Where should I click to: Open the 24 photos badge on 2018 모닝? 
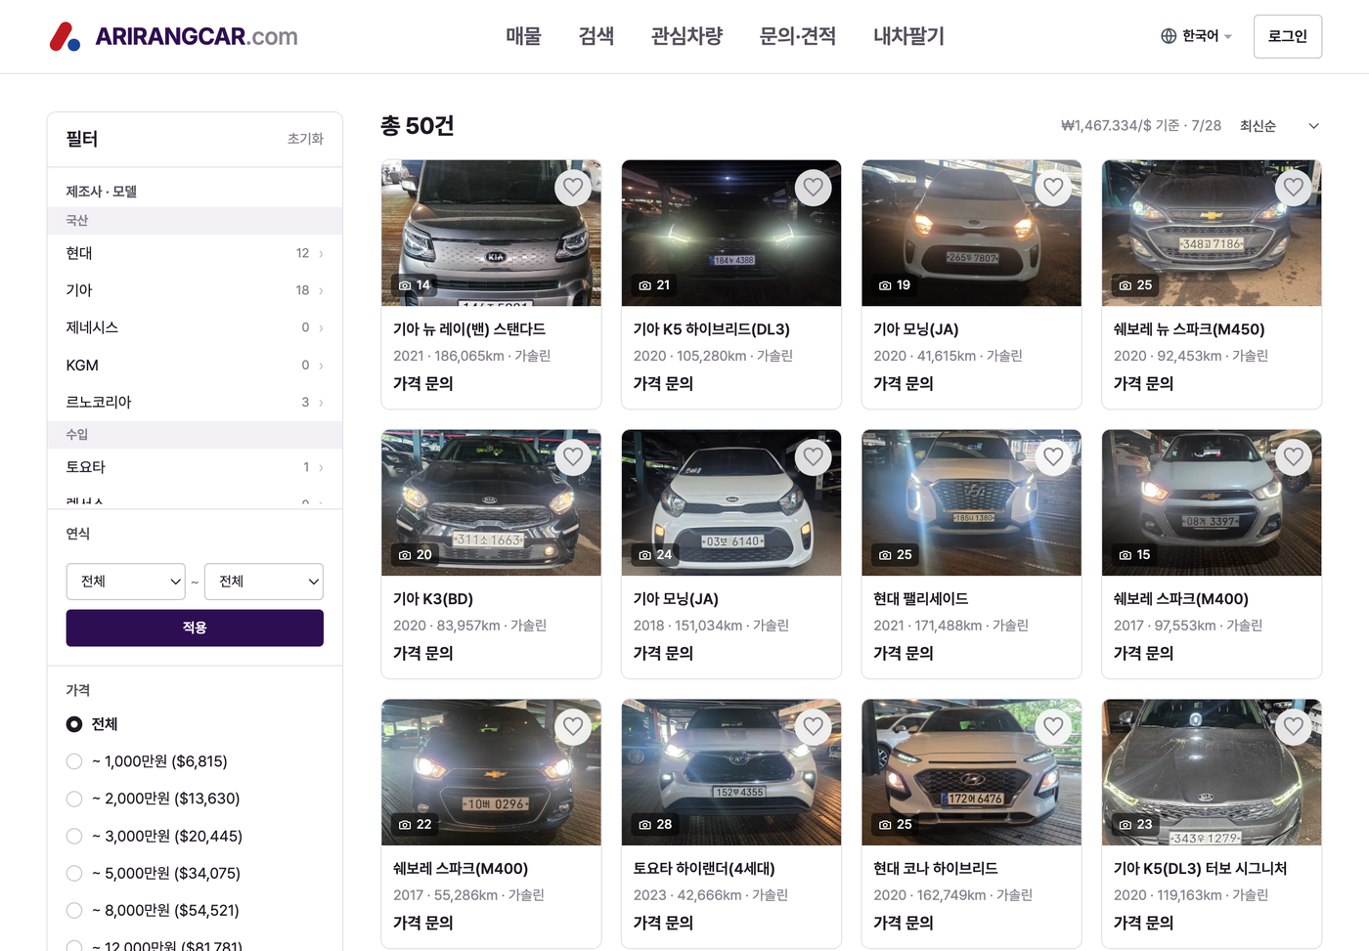click(655, 555)
